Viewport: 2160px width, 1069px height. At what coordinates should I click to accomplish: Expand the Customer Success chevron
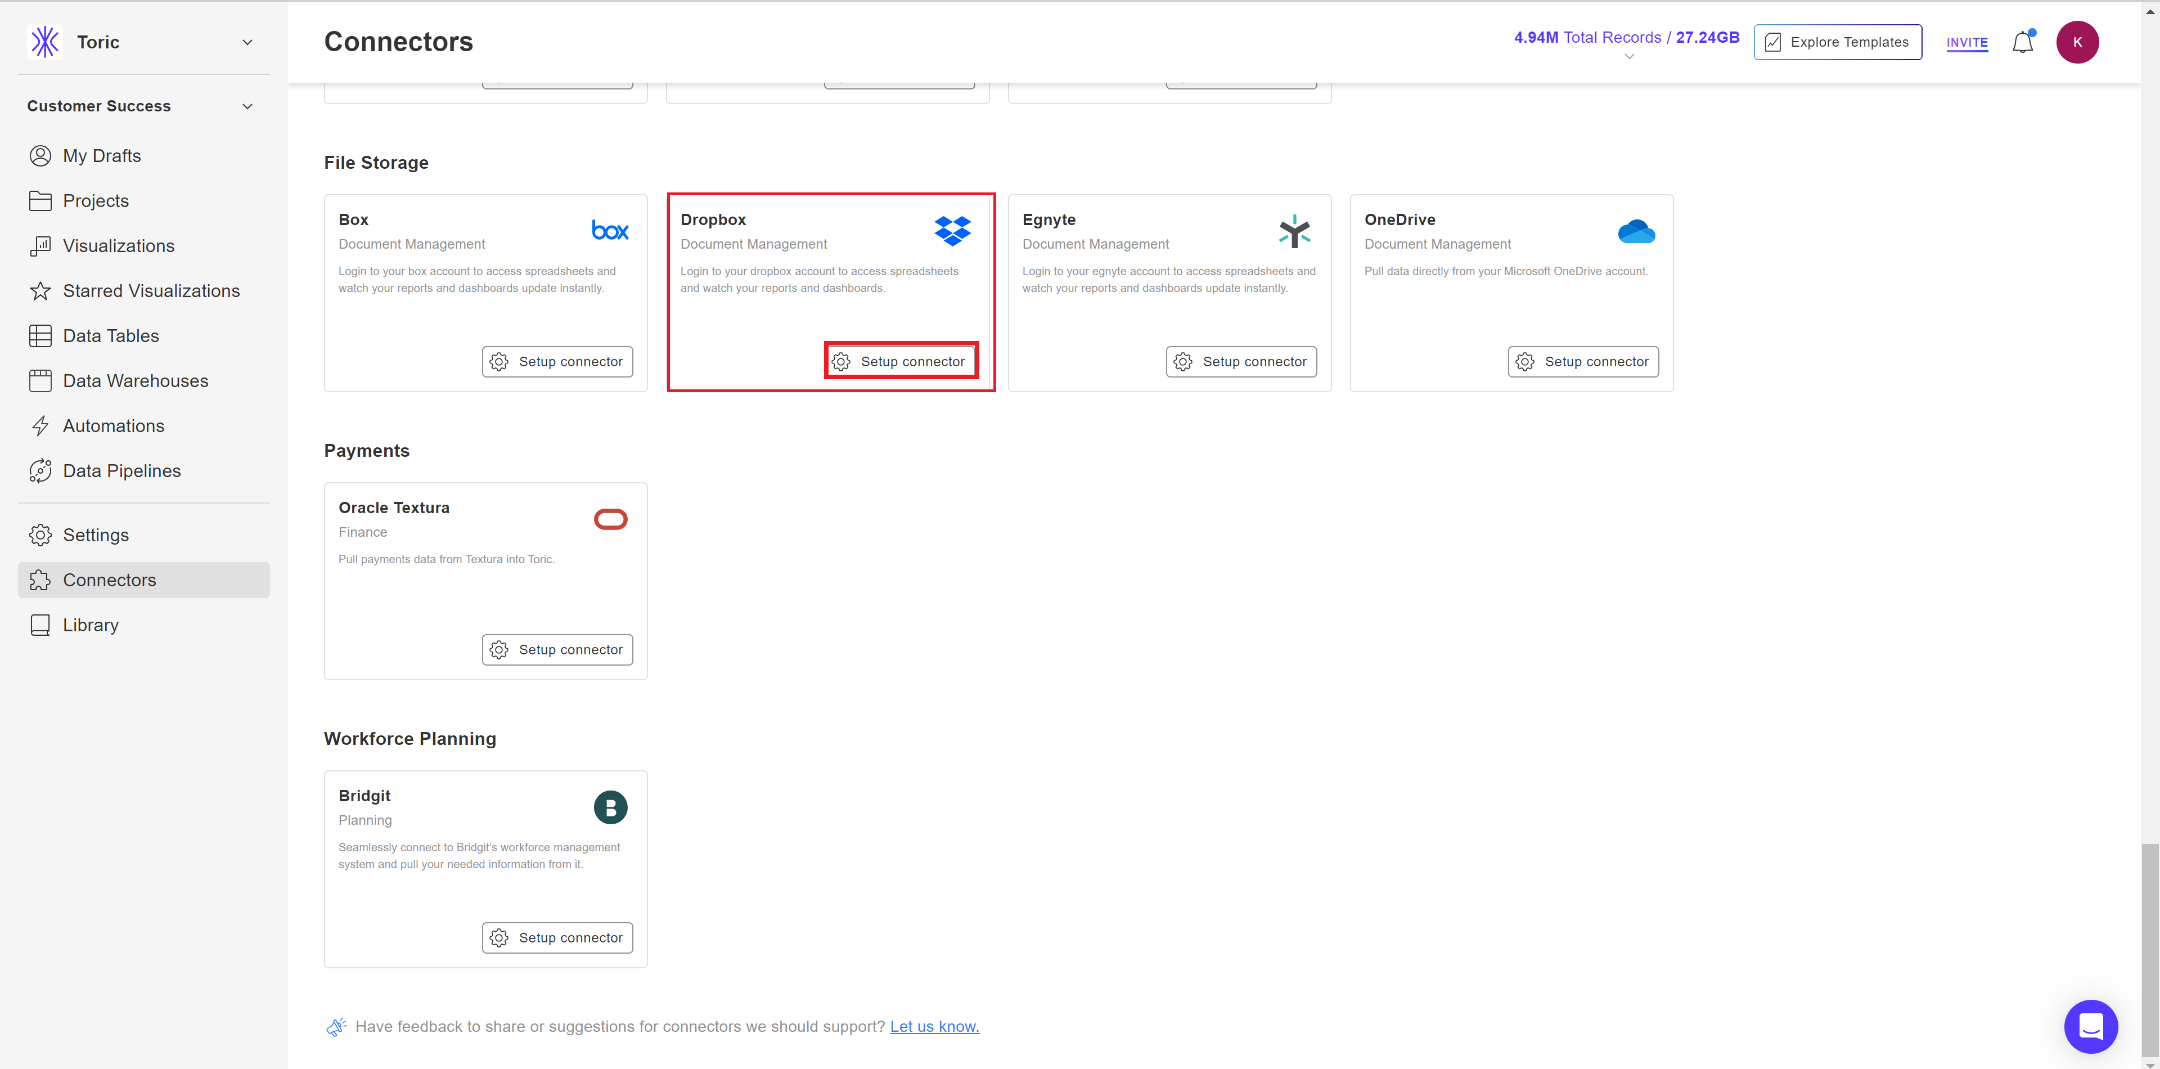[247, 106]
